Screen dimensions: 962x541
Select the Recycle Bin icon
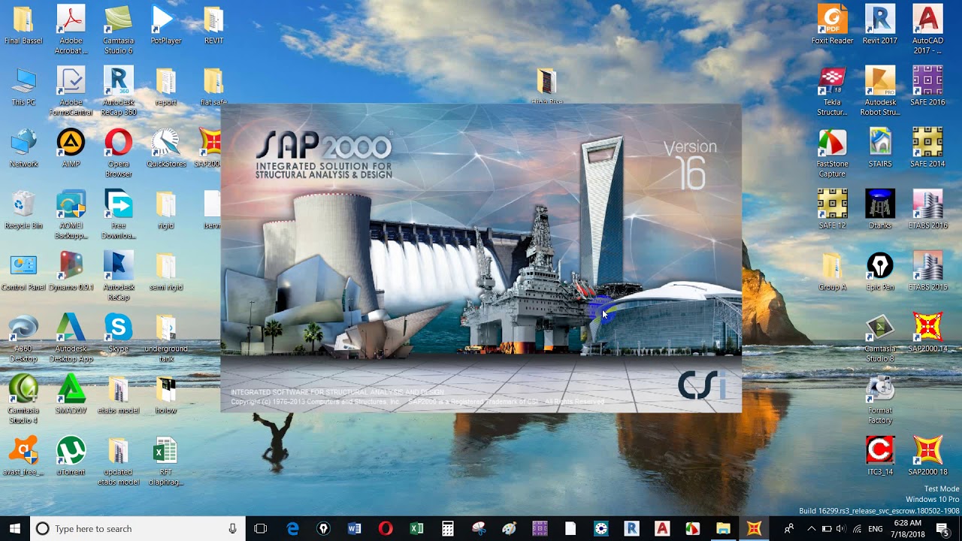pyautogui.click(x=23, y=209)
